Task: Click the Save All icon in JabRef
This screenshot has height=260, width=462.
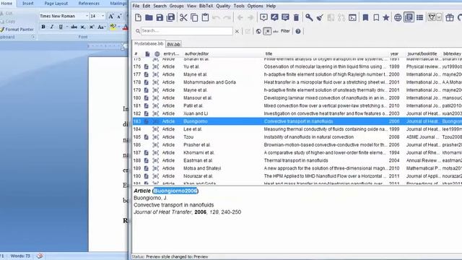Action: [170, 17]
